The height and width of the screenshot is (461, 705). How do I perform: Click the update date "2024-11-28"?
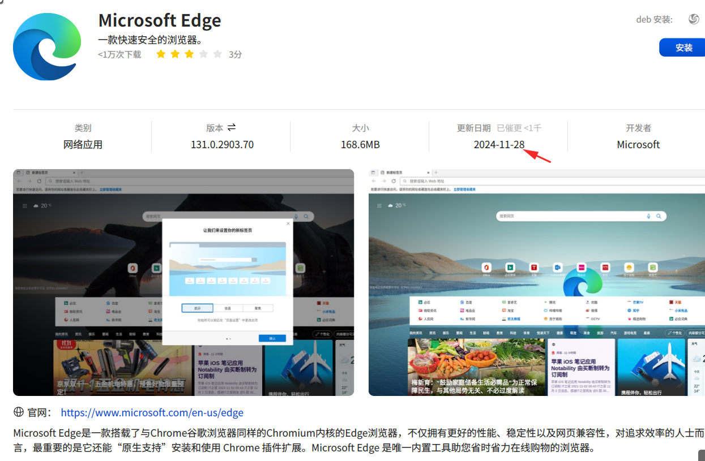click(499, 145)
